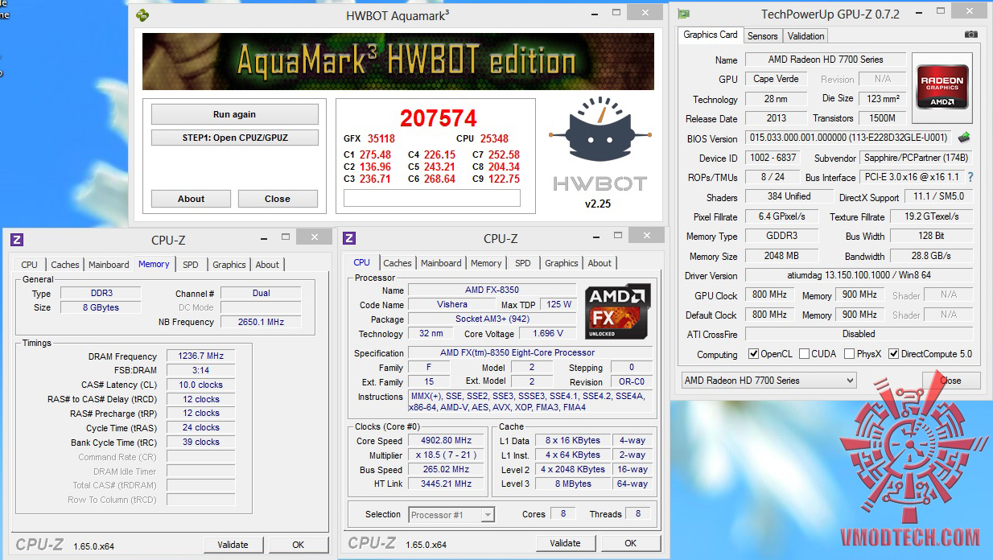Click the CAS# Latency 10.0 clocks value
Viewport: 993px width, 560px height.
200,385
